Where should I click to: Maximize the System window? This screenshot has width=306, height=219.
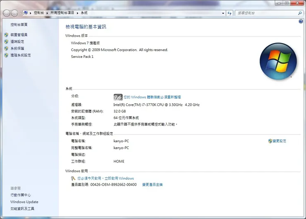point(287,3)
